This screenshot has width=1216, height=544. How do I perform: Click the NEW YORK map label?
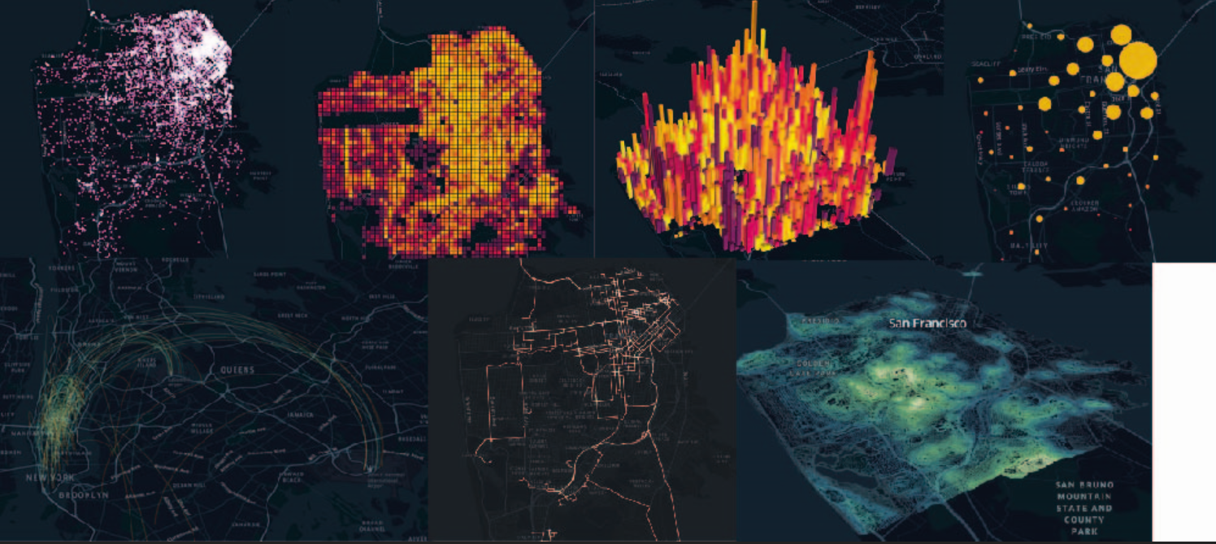point(50,477)
